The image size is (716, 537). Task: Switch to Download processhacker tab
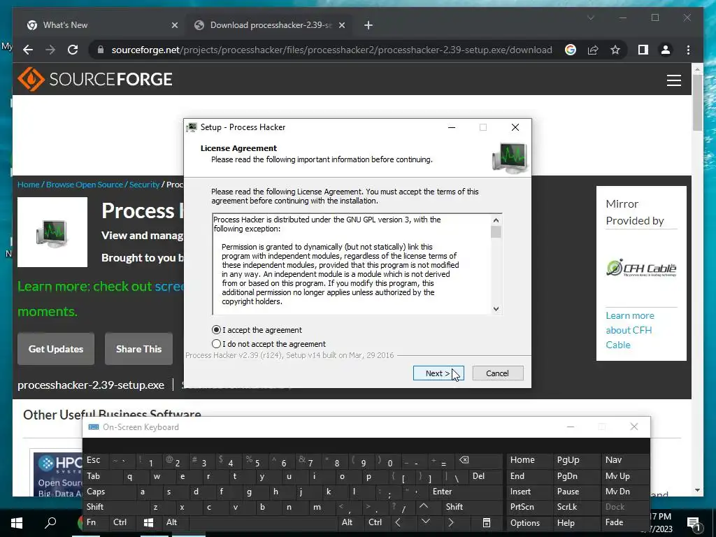pos(269,25)
